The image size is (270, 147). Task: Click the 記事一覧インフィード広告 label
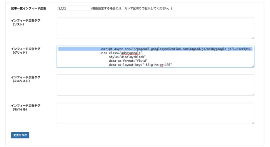point(28,8)
